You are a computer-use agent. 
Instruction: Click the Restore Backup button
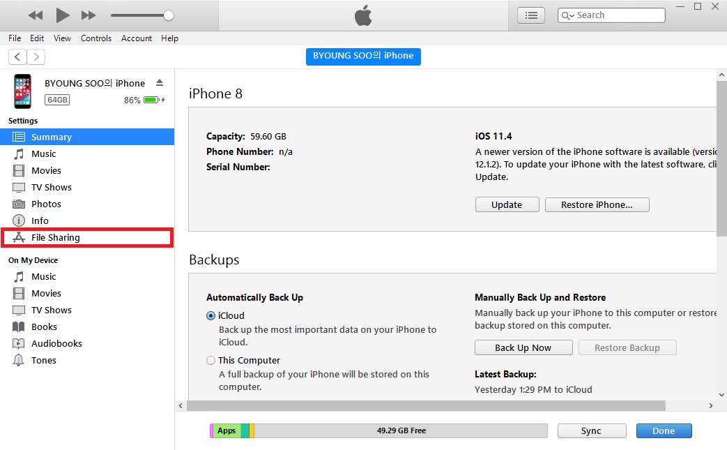coord(627,347)
